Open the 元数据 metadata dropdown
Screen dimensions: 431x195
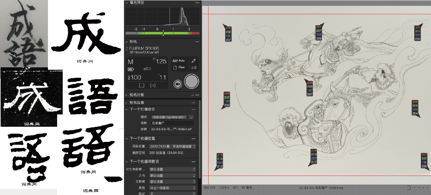point(172,182)
